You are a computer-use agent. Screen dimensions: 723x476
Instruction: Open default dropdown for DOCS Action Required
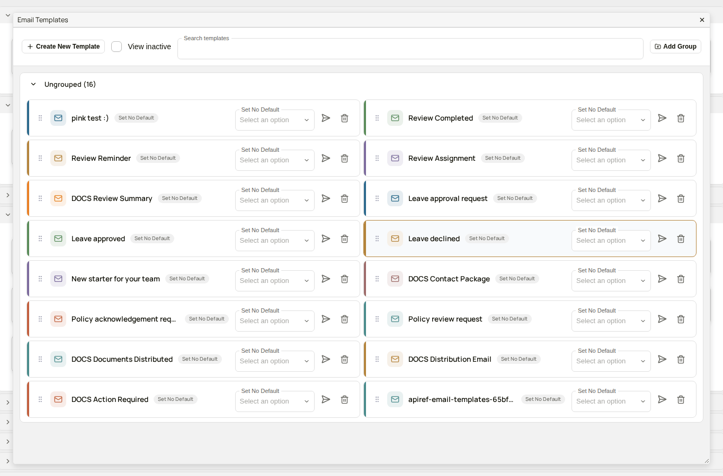275,401
